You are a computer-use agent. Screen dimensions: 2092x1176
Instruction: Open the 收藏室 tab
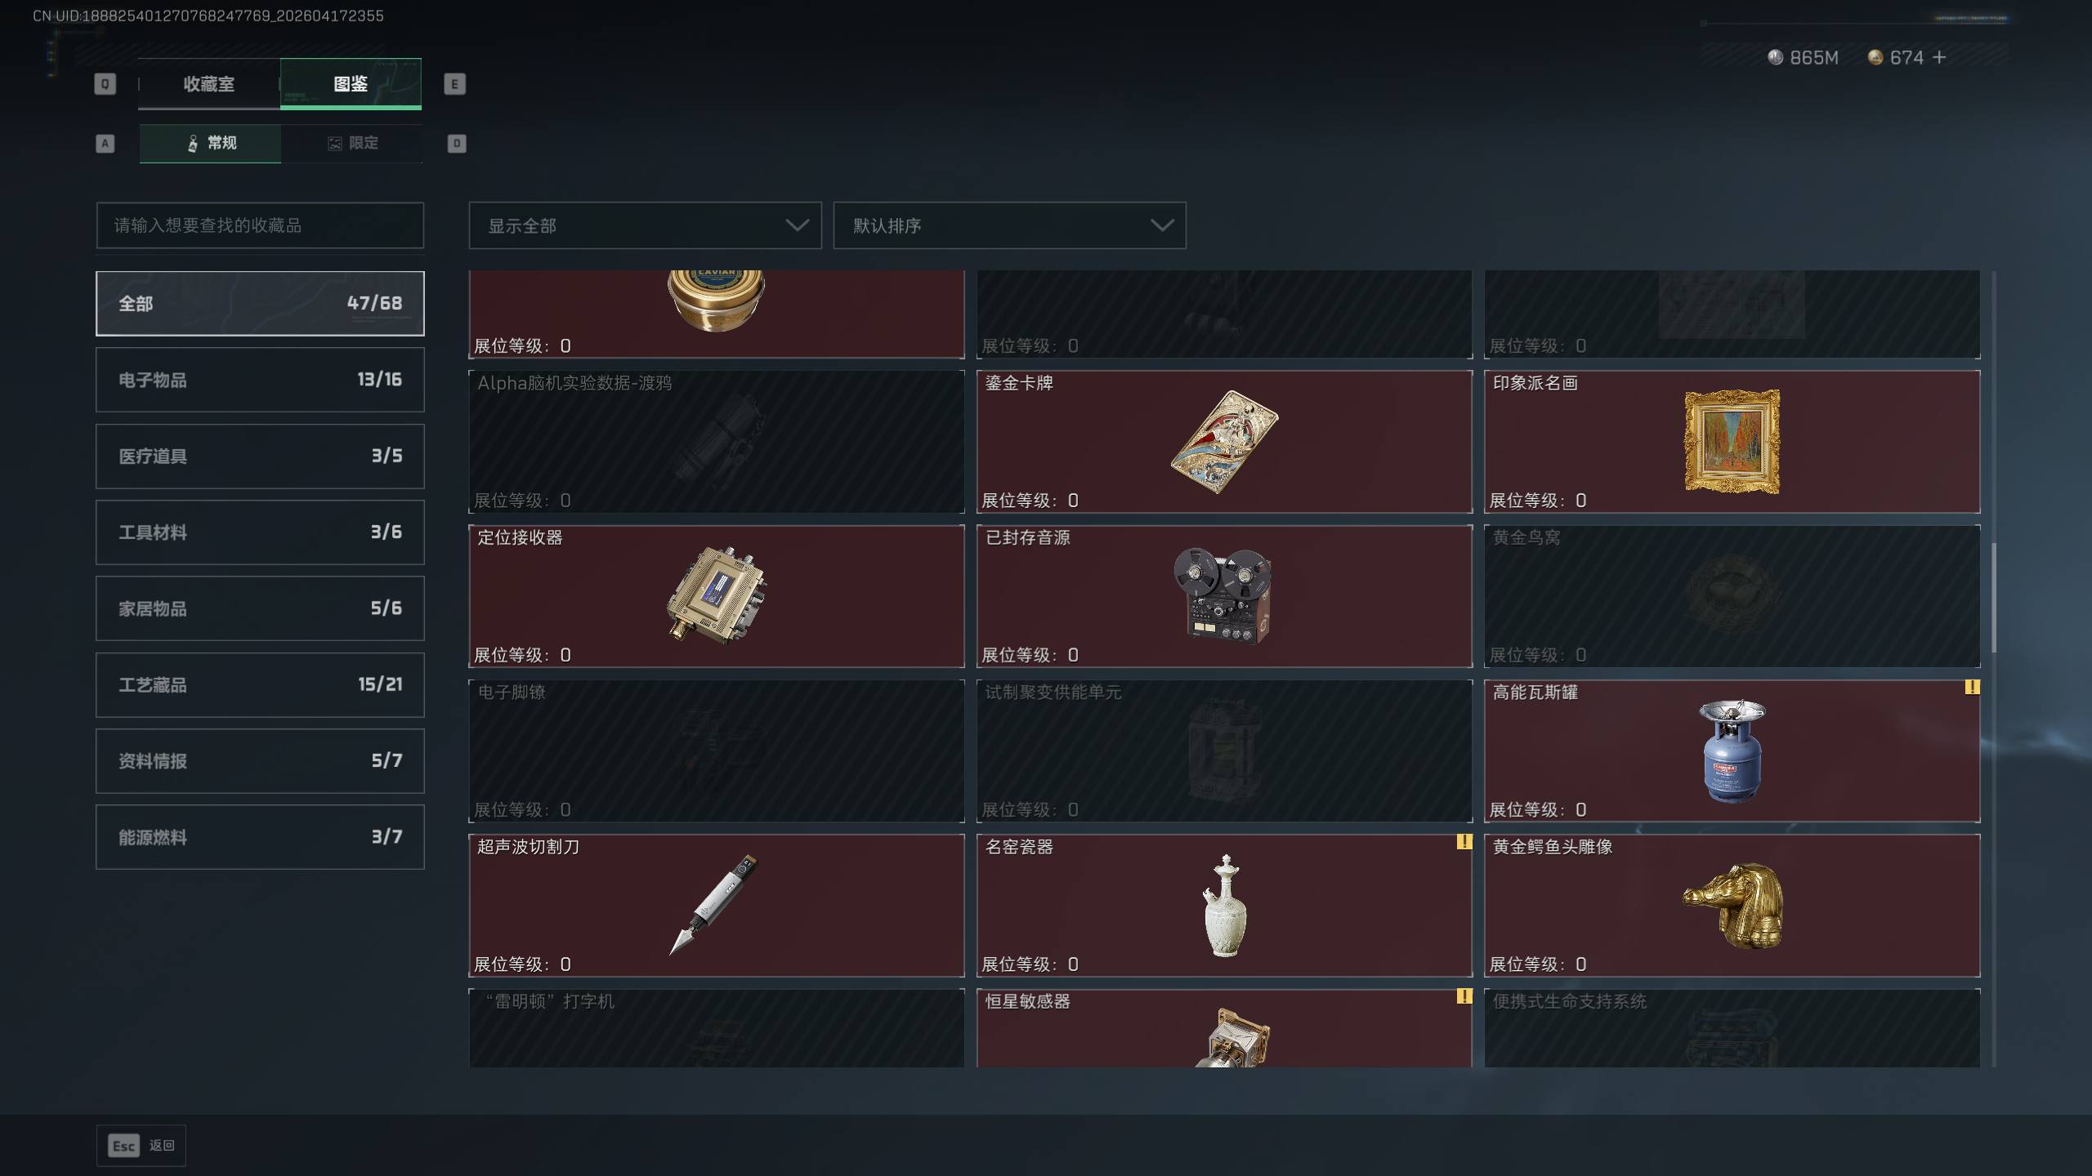coord(209,83)
